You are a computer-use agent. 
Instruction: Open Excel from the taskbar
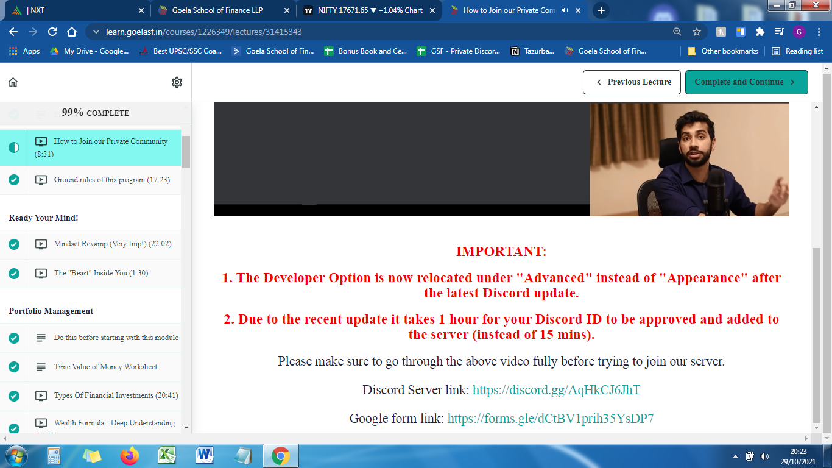(167, 456)
